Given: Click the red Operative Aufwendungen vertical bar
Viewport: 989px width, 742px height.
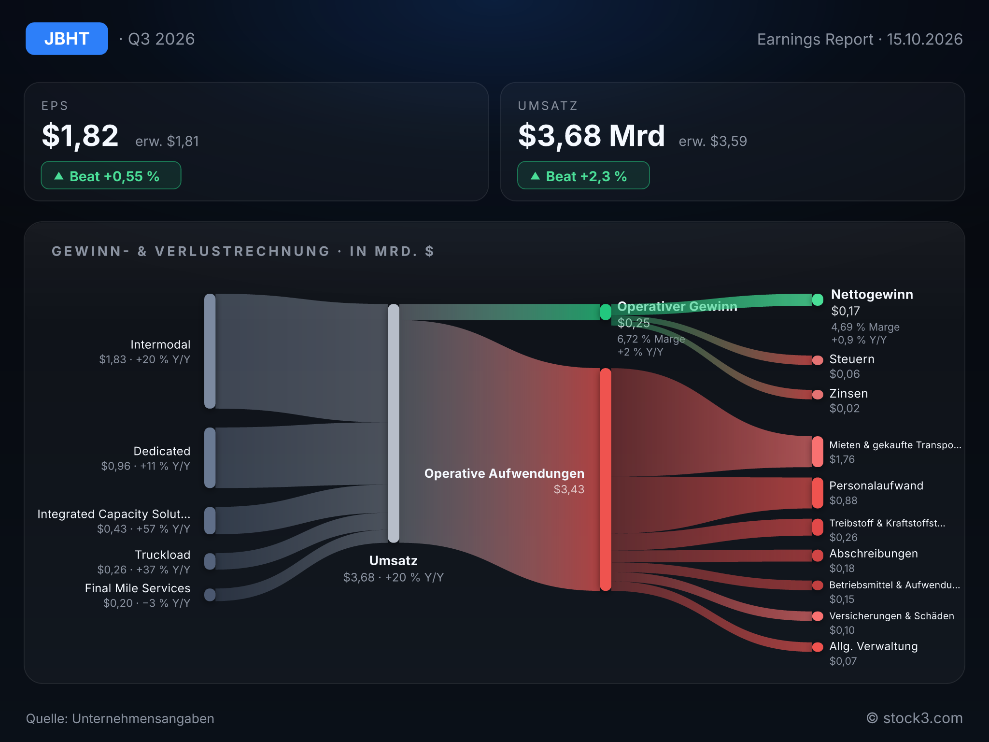Looking at the screenshot, I should (606, 479).
